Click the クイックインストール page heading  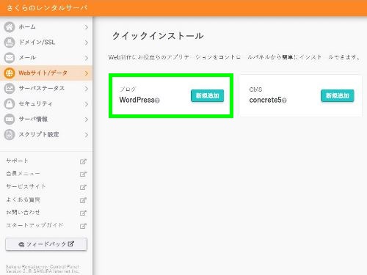[158, 36]
